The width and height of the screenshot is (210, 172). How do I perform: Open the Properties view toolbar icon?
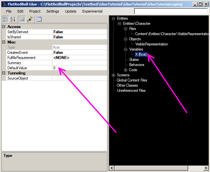click(22, 19)
